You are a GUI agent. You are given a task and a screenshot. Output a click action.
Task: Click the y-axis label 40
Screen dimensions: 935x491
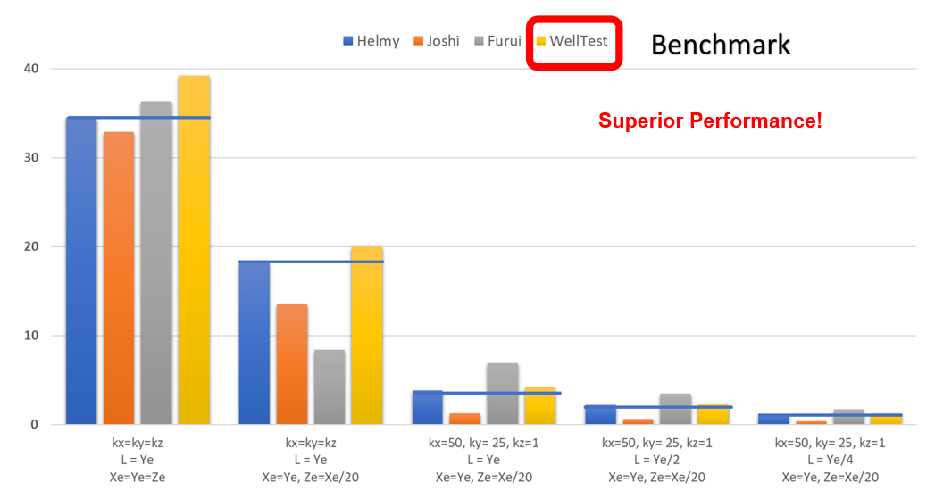[x=33, y=69]
